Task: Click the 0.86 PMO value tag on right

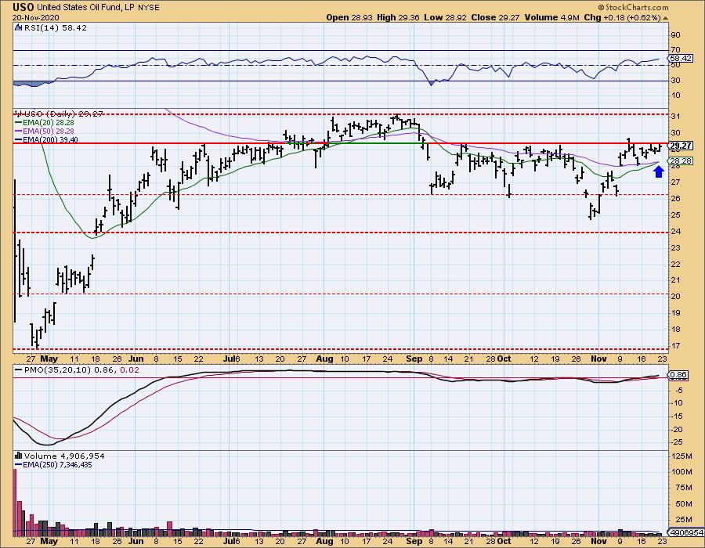Action: coord(679,375)
